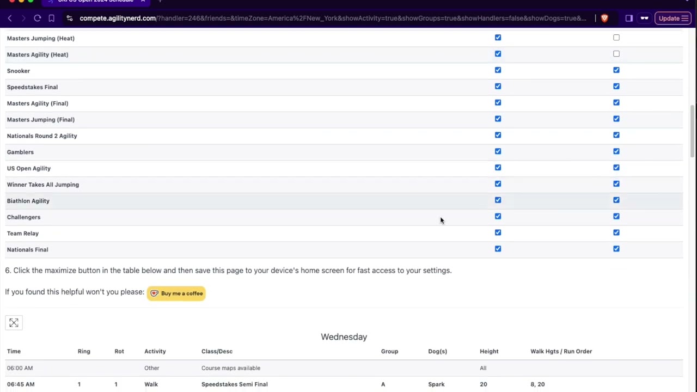Uncheck first checkbox for Biathlon Agility
The height and width of the screenshot is (392, 697).
(498, 200)
